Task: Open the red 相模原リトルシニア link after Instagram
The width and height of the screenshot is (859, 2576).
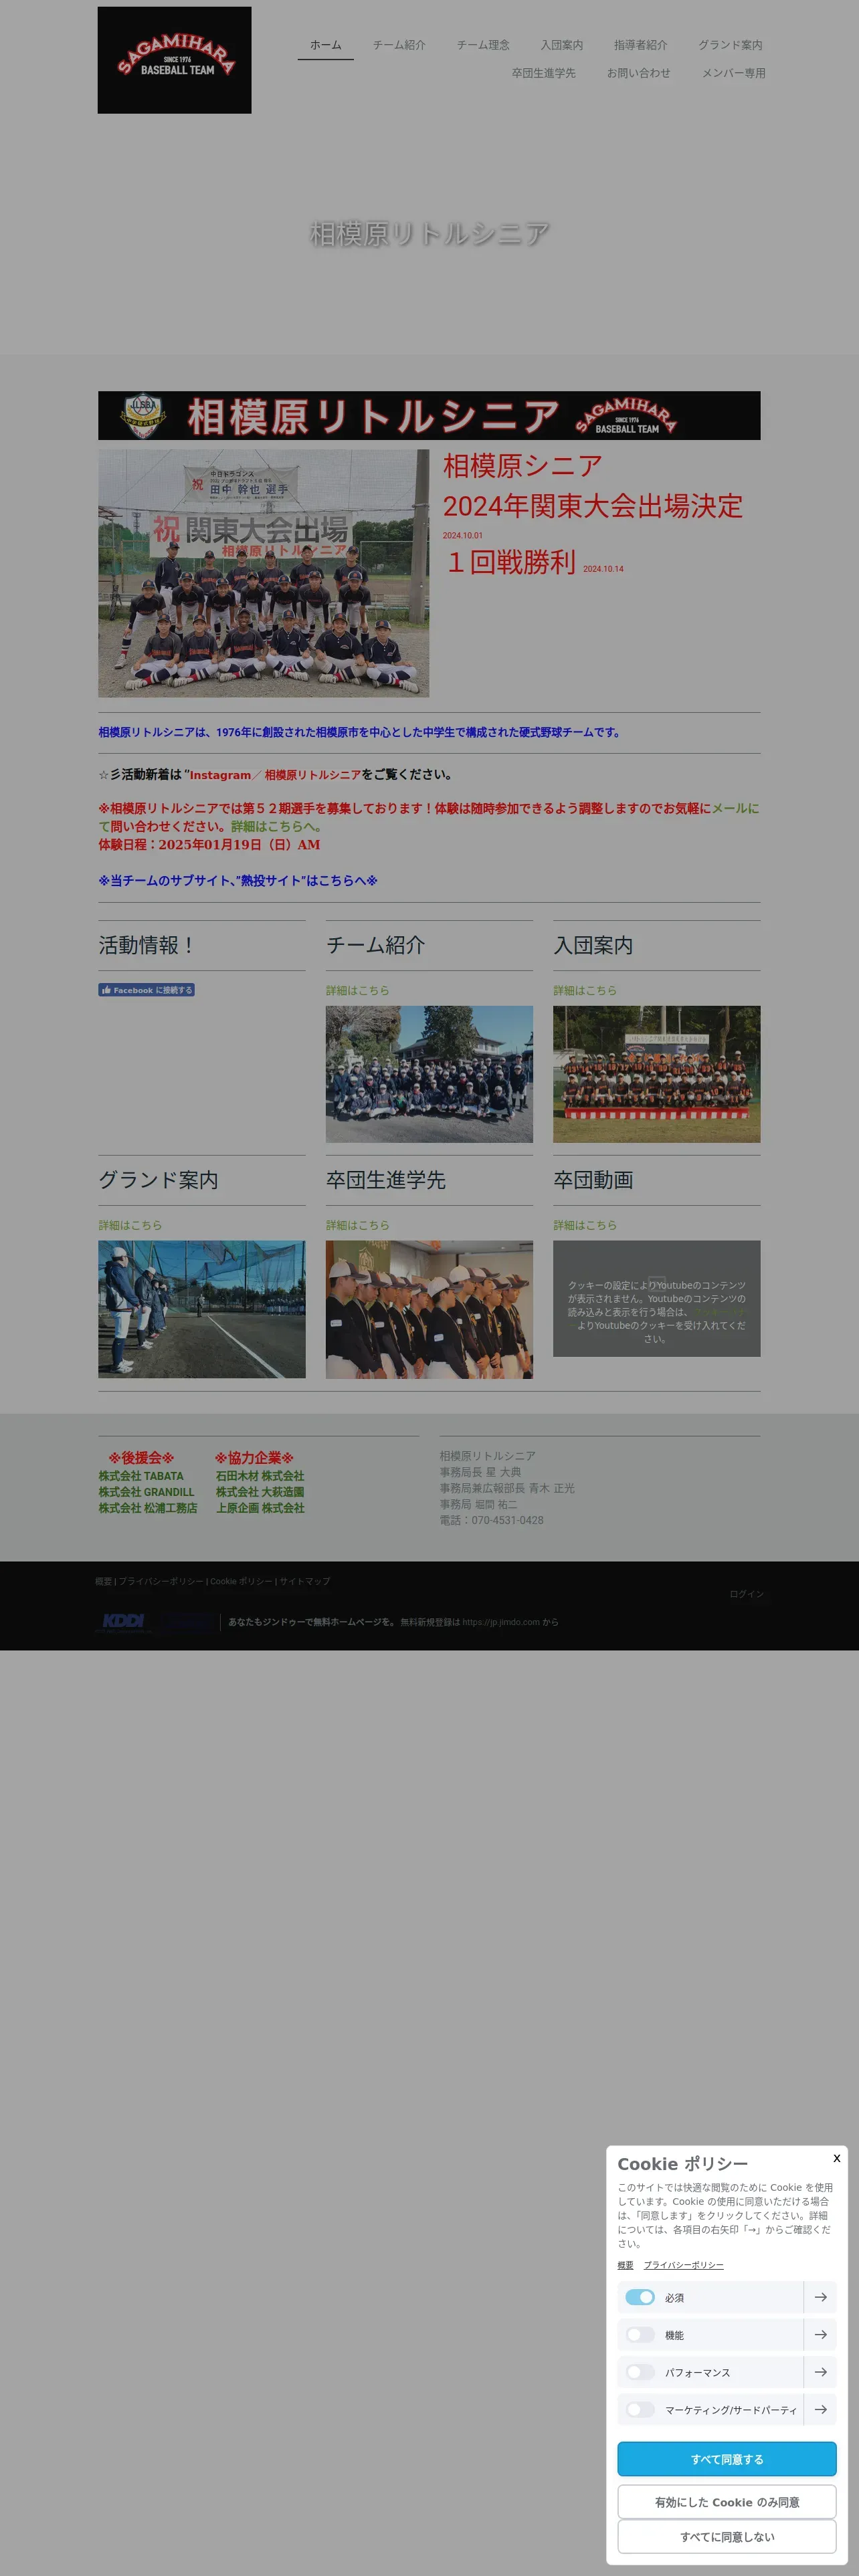Action: [312, 775]
